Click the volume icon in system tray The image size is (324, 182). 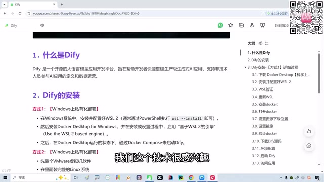pos(303,177)
